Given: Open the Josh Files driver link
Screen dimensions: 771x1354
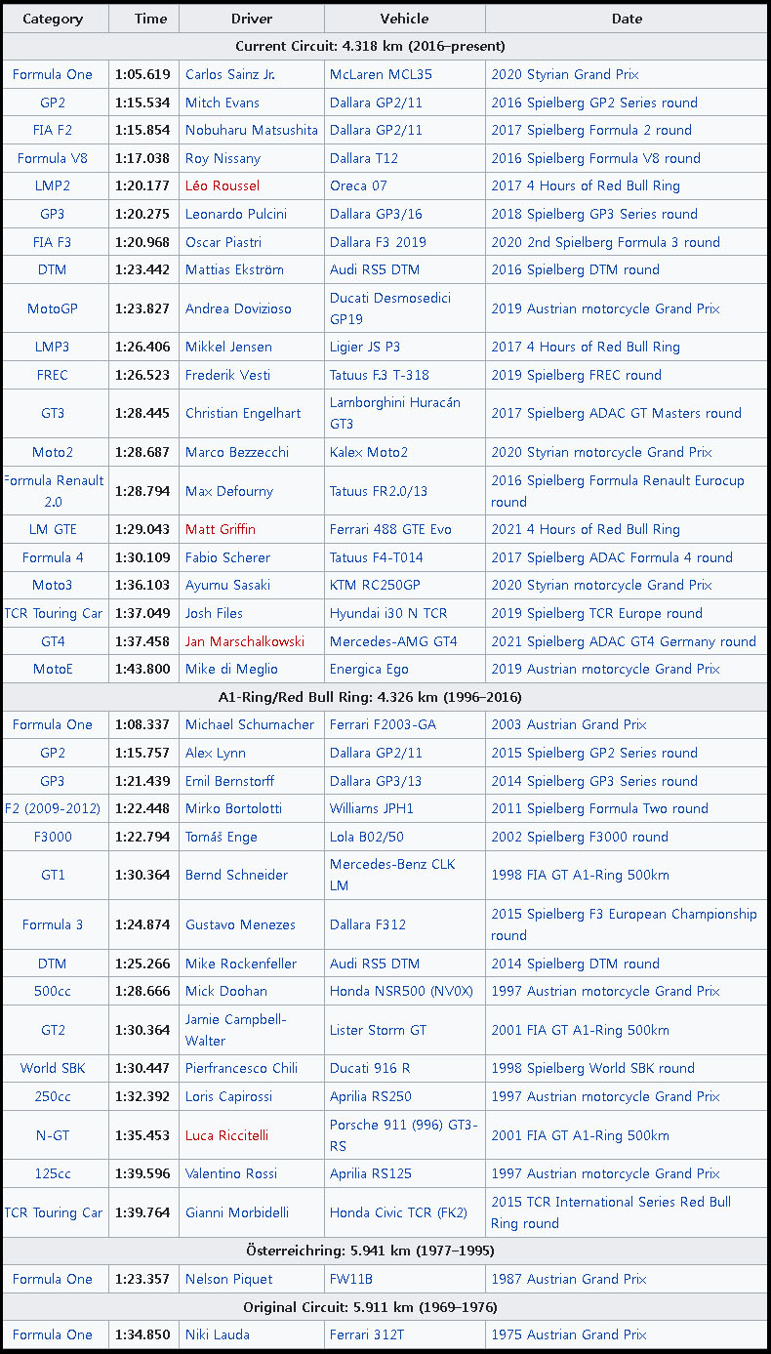Looking at the screenshot, I should pyautogui.click(x=214, y=613).
